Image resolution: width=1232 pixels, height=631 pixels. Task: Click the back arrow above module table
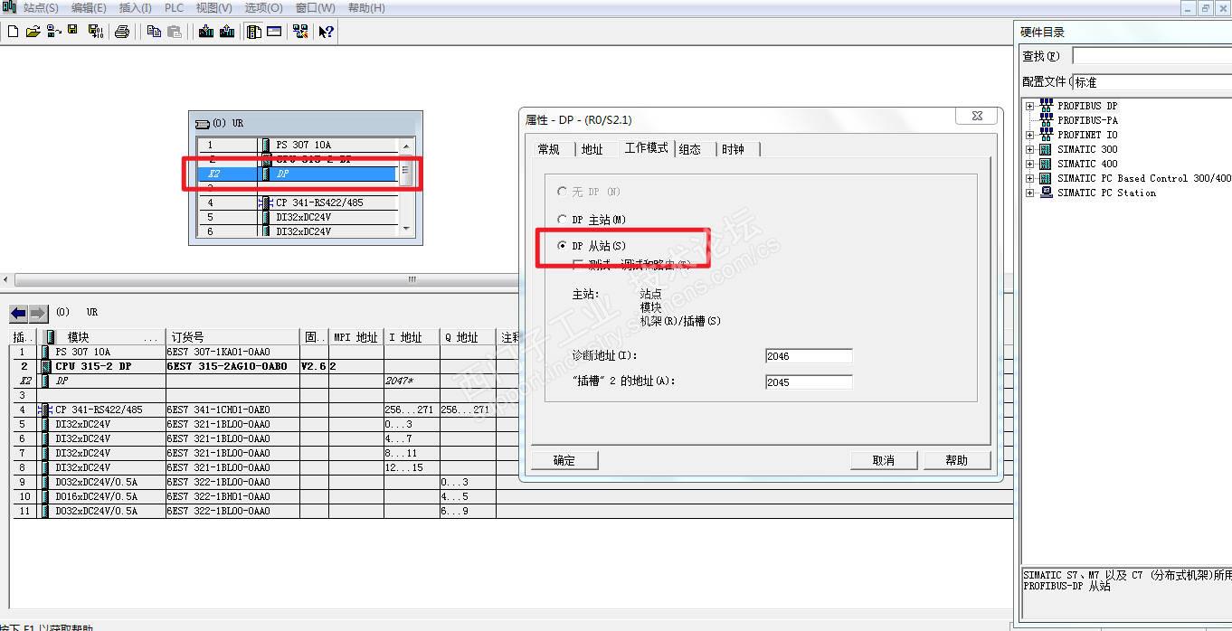[18, 314]
